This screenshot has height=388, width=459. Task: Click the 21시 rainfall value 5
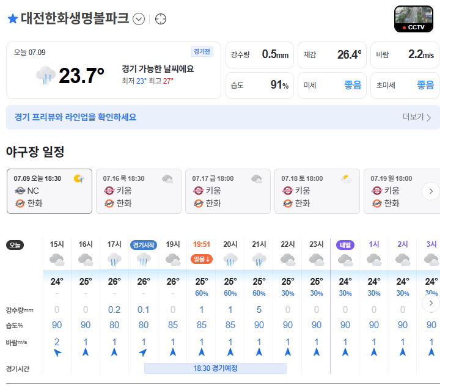[259, 310]
